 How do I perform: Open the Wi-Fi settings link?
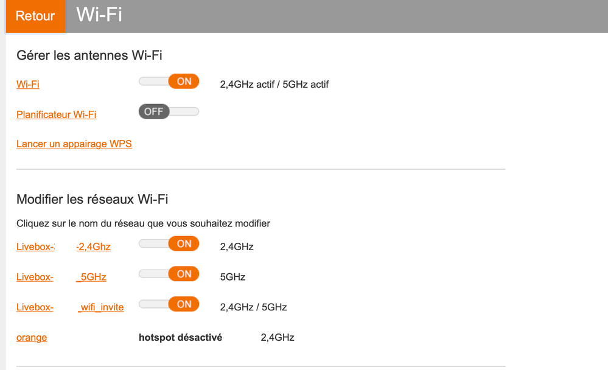27,84
